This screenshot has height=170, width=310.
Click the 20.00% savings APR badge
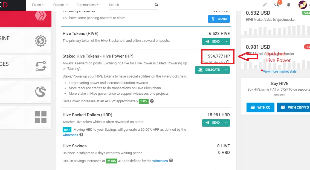coord(112,161)
